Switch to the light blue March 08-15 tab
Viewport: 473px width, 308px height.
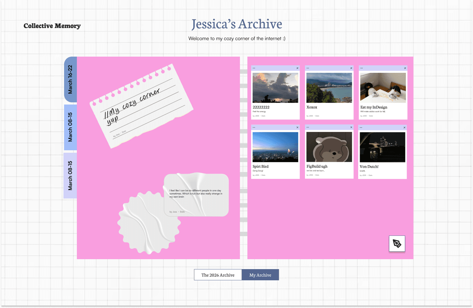(x=70, y=127)
